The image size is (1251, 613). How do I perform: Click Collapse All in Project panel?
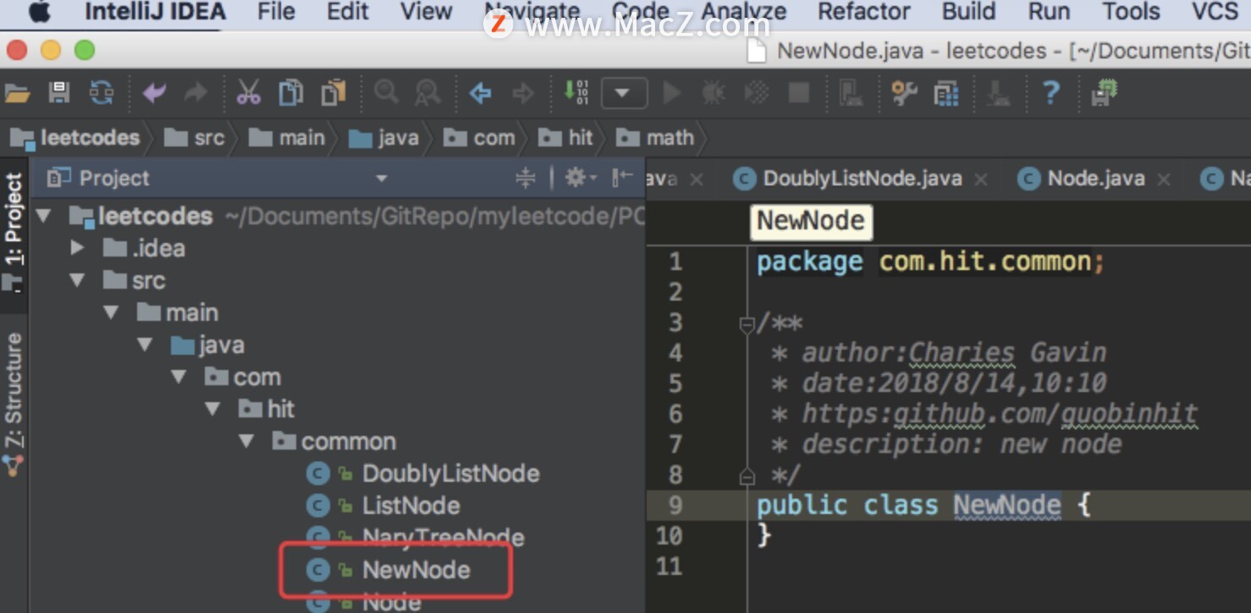525,178
